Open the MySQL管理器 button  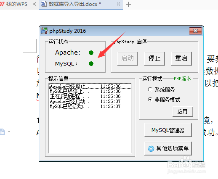point(168,130)
